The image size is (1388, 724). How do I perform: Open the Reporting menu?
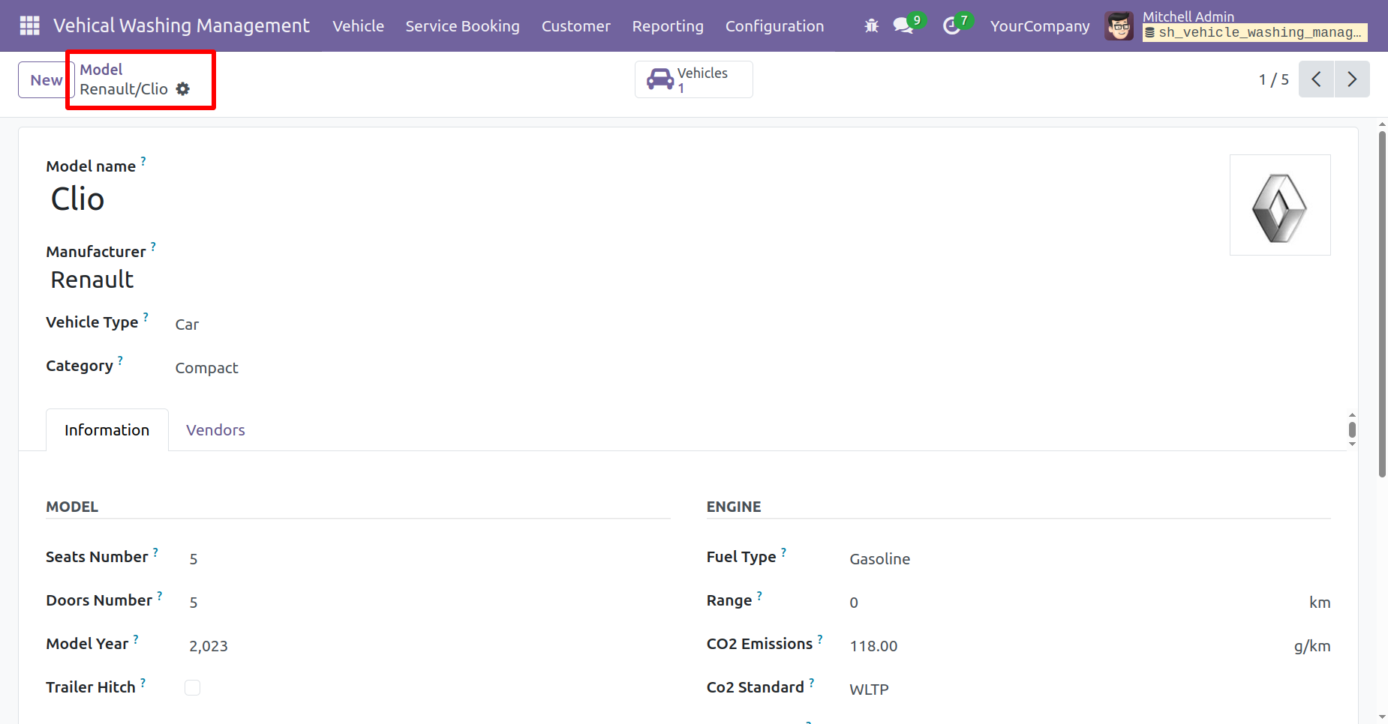(x=668, y=26)
